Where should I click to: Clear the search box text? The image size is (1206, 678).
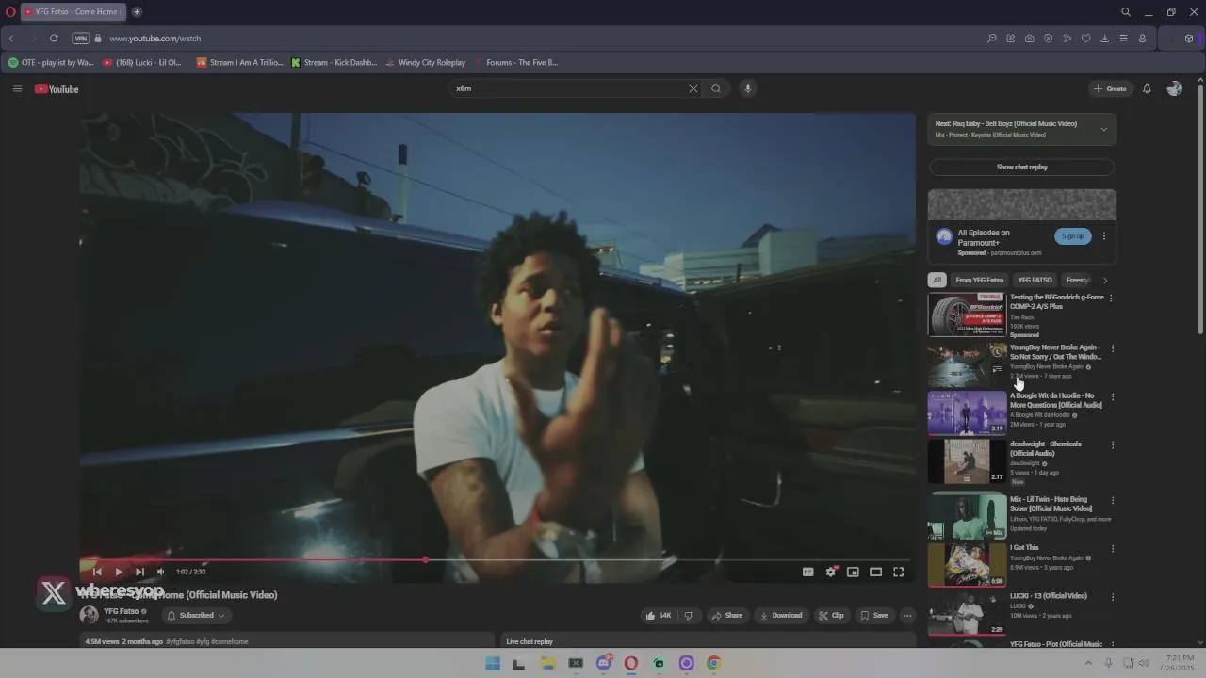click(x=693, y=89)
